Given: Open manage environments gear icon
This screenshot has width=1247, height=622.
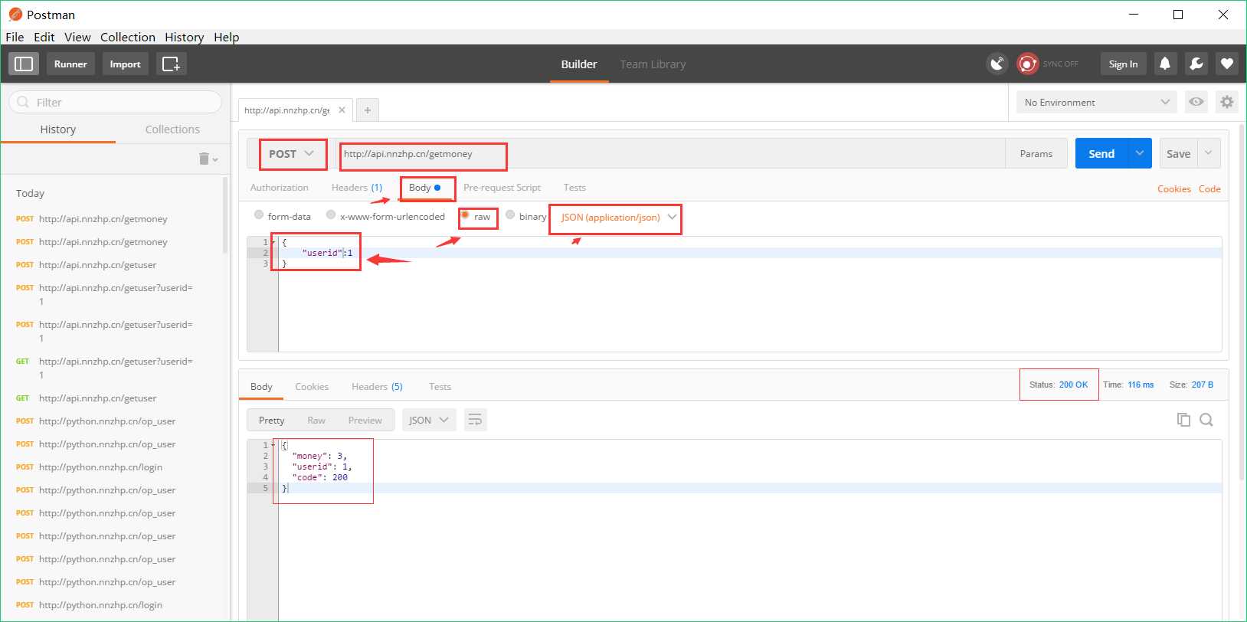Looking at the screenshot, I should (1227, 102).
